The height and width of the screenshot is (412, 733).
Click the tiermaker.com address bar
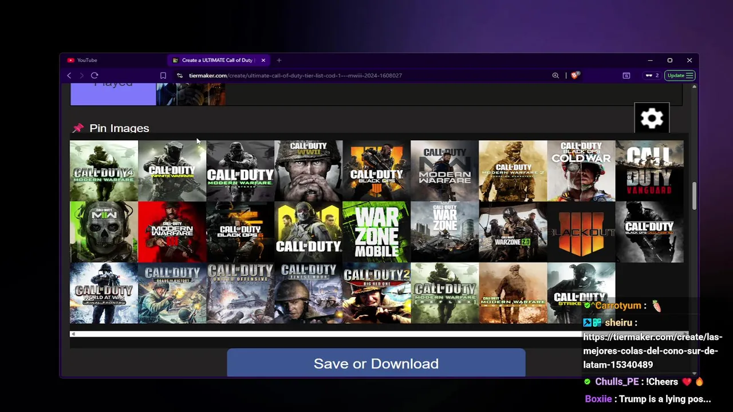tap(295, 76)
